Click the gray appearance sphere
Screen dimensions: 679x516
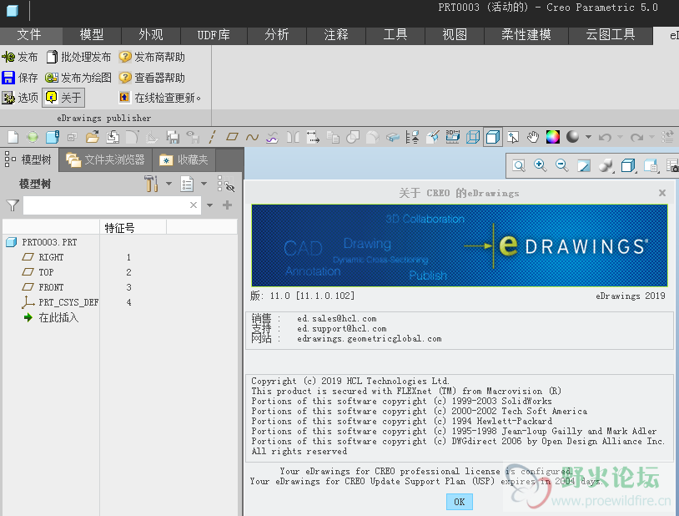click(572, 137)
